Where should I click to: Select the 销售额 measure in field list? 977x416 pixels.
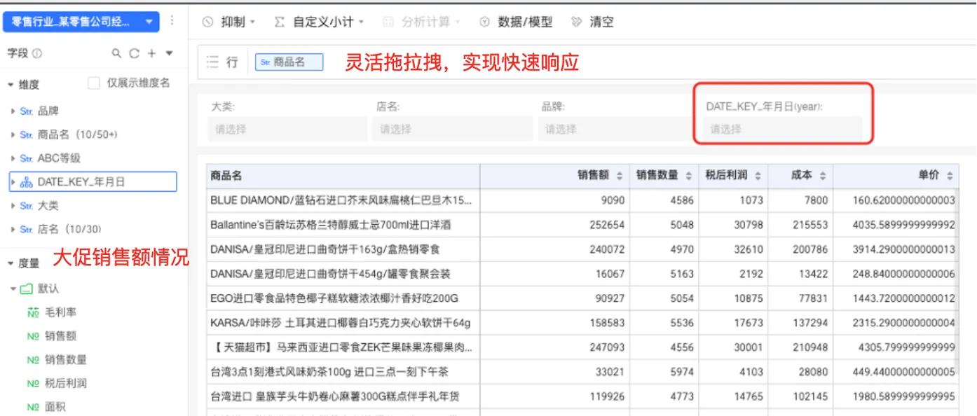tap(60, 336)
